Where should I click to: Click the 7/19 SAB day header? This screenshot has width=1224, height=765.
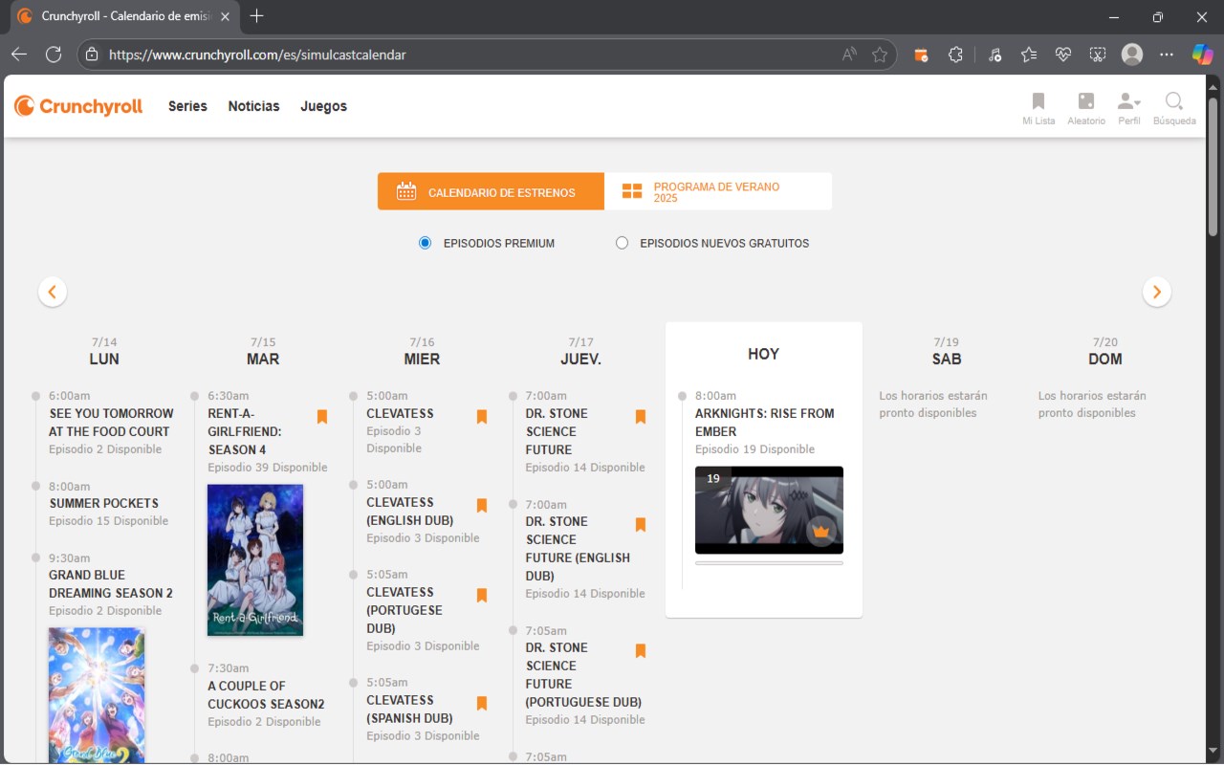pyautogui.click(x=947, y=352)
